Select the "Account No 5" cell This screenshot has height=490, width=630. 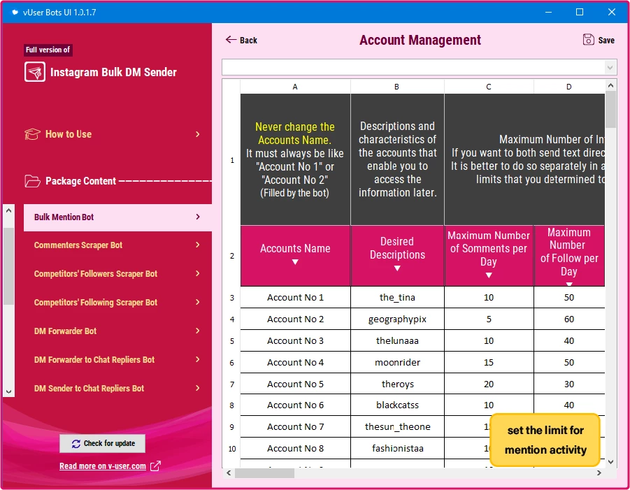coord(295,384)
